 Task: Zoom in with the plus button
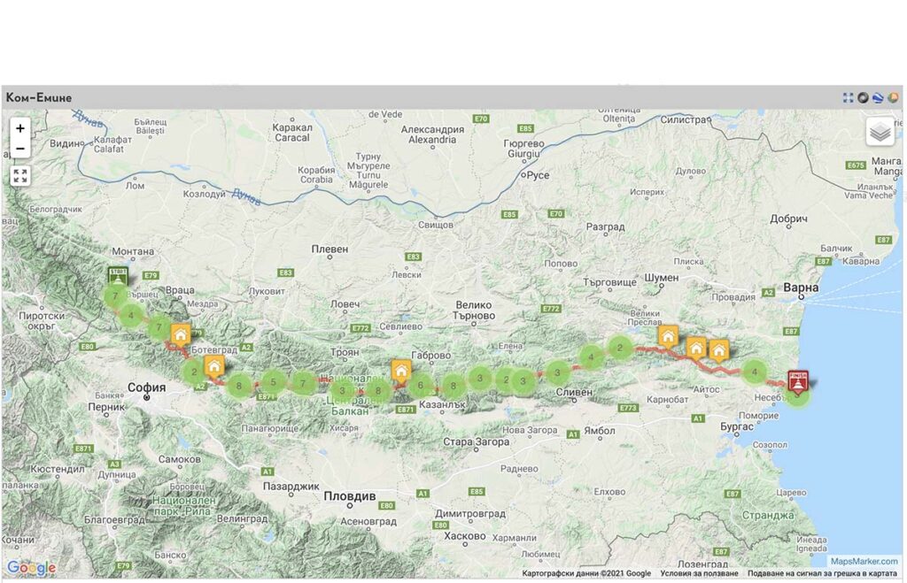click(20, 128)
